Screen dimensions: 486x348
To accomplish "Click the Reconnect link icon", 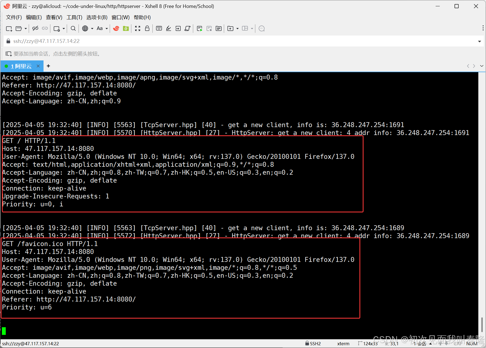I will (x=45, y=28).
